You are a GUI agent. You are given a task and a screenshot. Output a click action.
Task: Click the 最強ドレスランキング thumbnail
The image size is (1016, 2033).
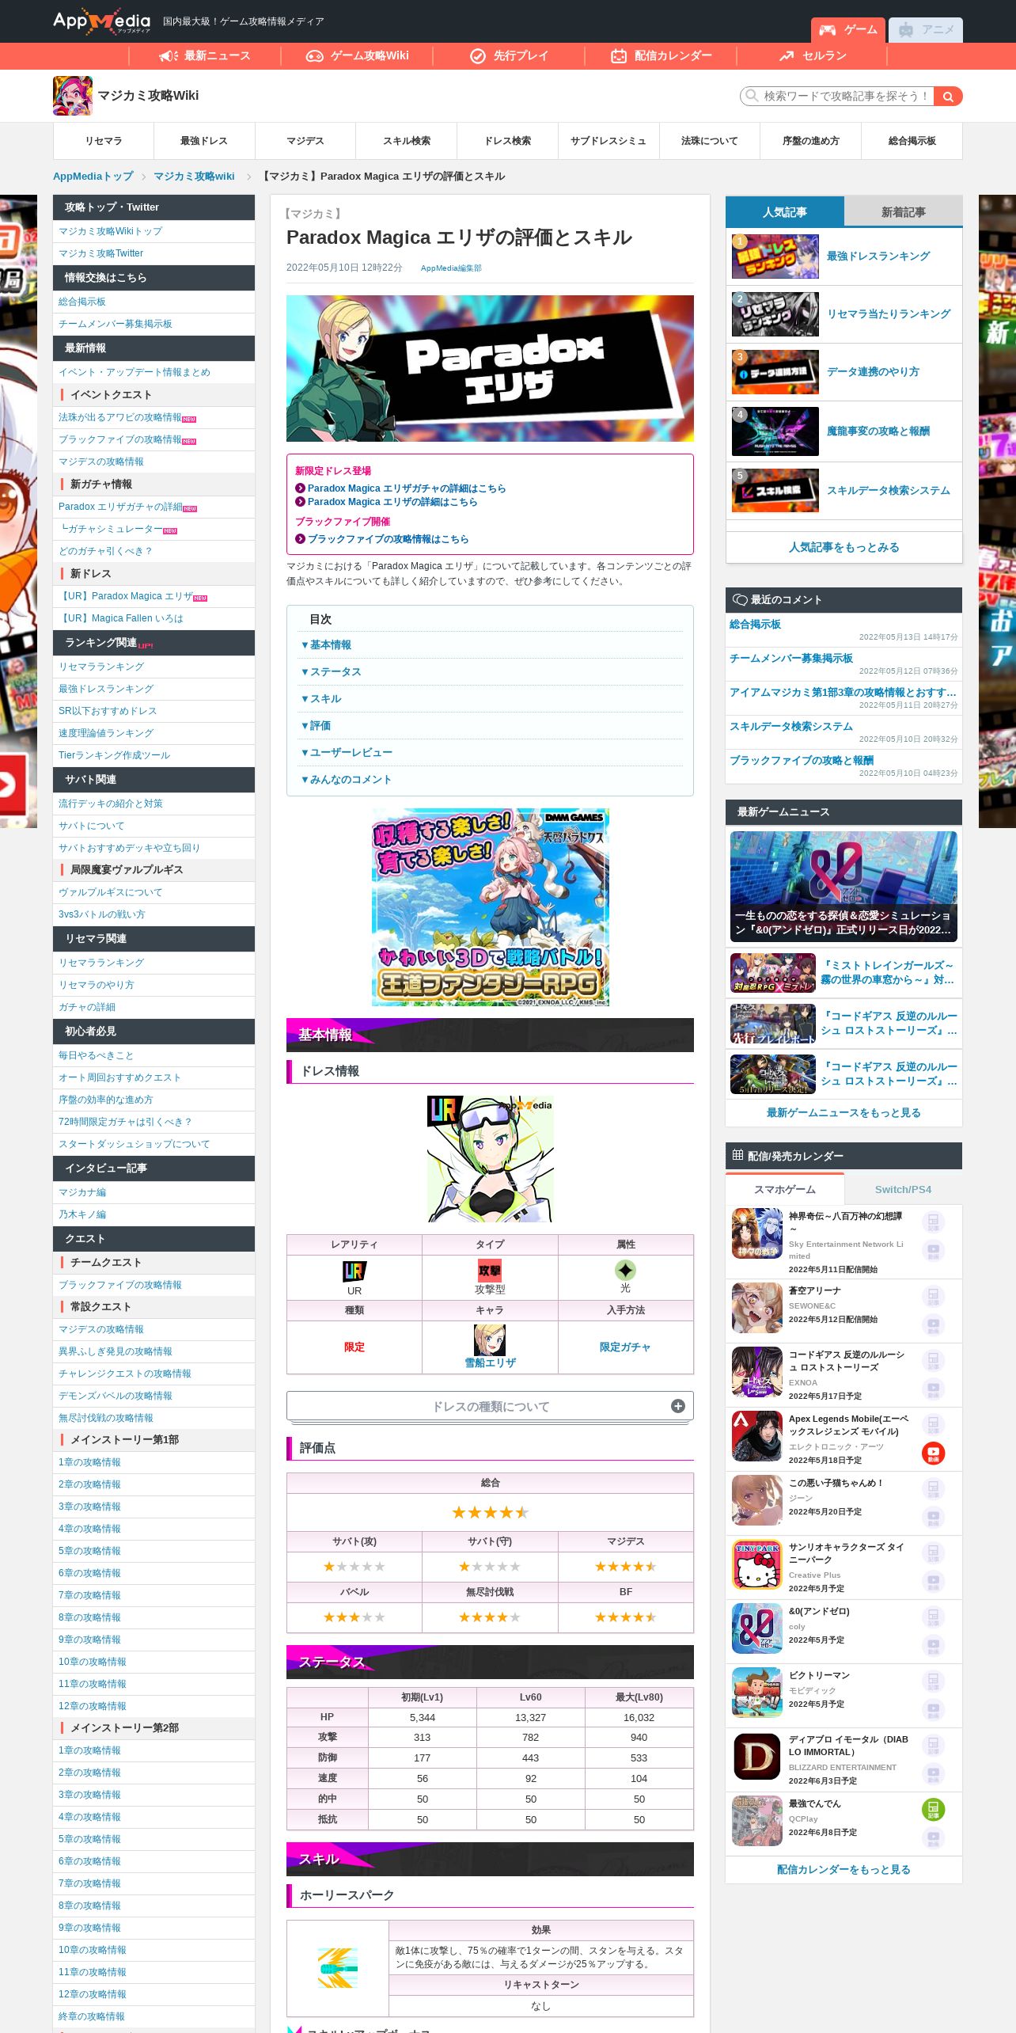tap(775, 256)
